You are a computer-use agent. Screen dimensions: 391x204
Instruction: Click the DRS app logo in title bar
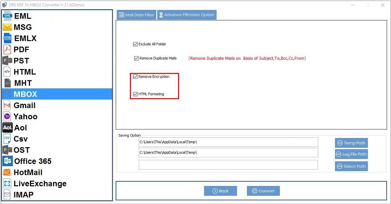[x=4, y=5]
